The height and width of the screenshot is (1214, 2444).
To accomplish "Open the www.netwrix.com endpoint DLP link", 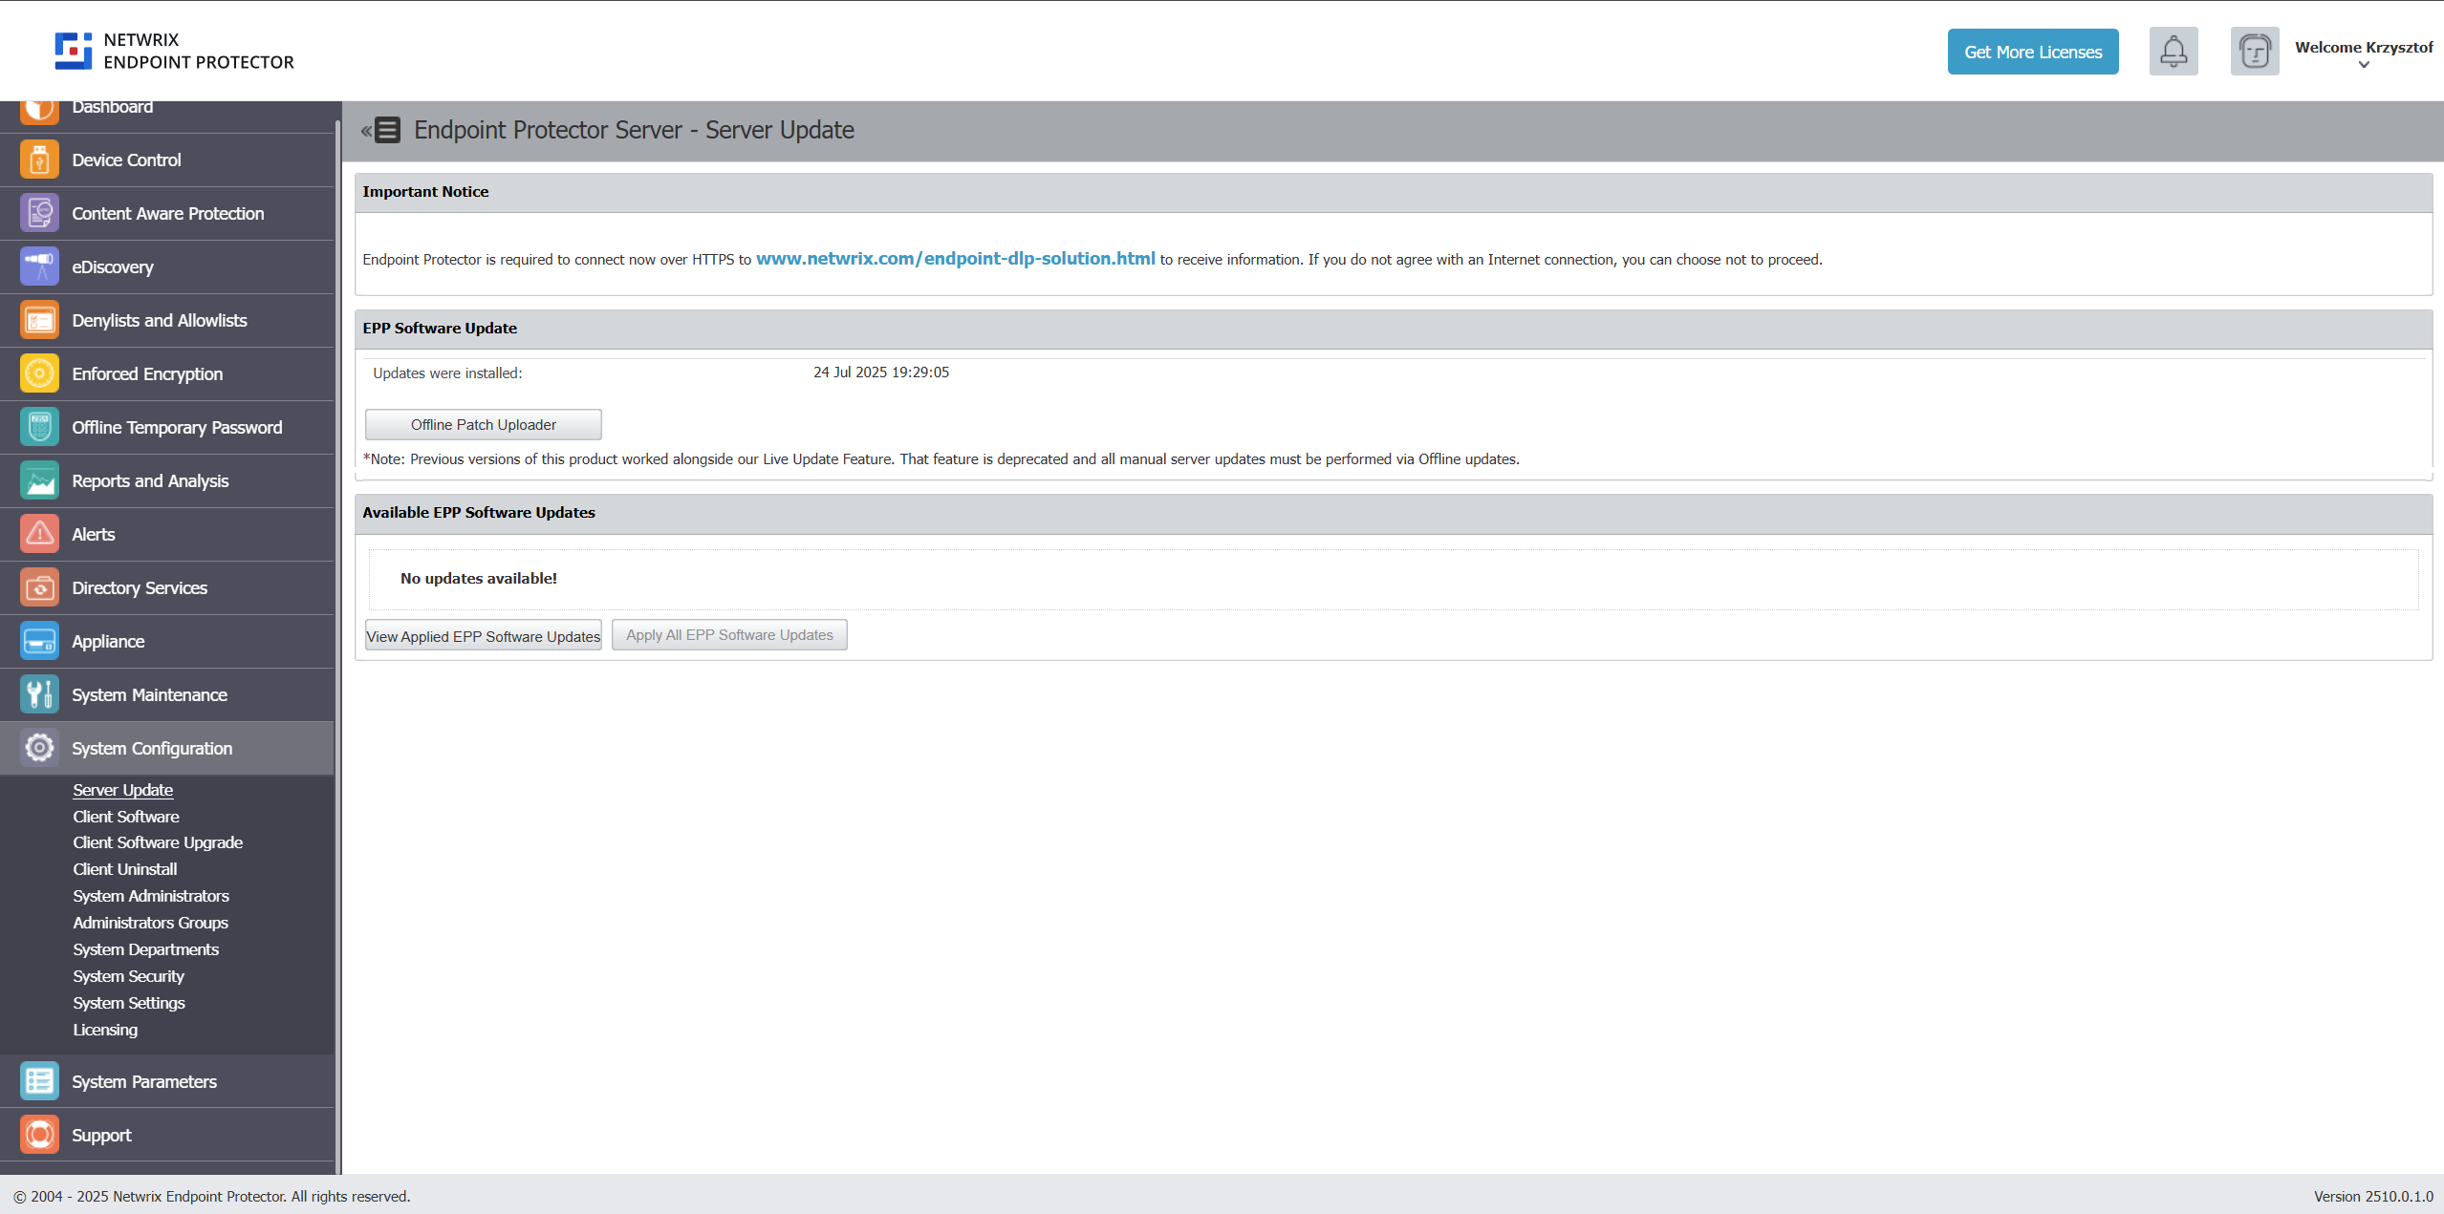I will [954, 258].
